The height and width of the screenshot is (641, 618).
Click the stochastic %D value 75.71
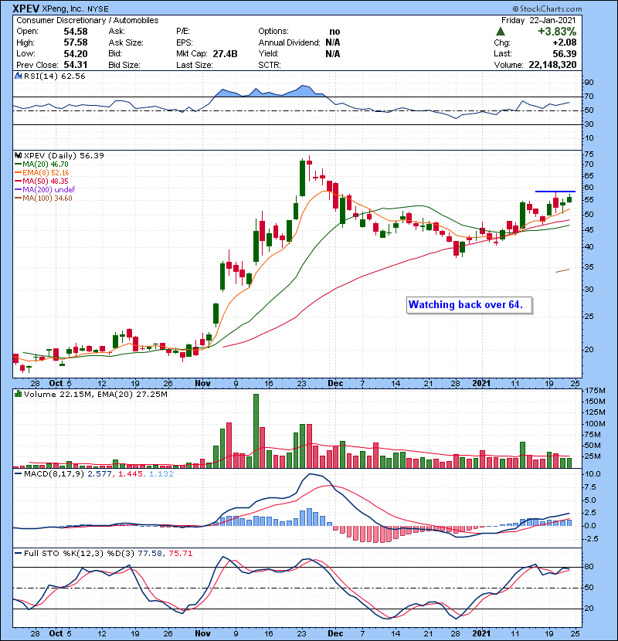(x=180, y=553)
